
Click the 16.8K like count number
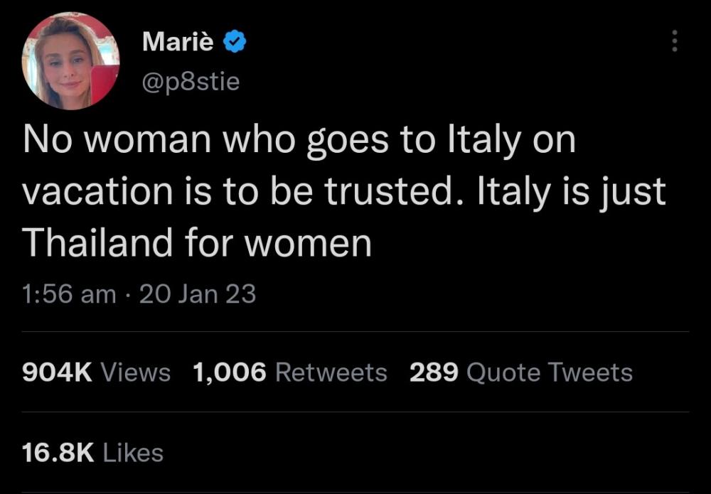click(x=58, y=453)
